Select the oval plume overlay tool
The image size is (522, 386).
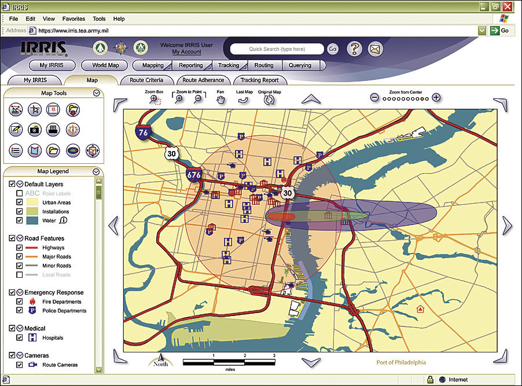pos(73,150)
